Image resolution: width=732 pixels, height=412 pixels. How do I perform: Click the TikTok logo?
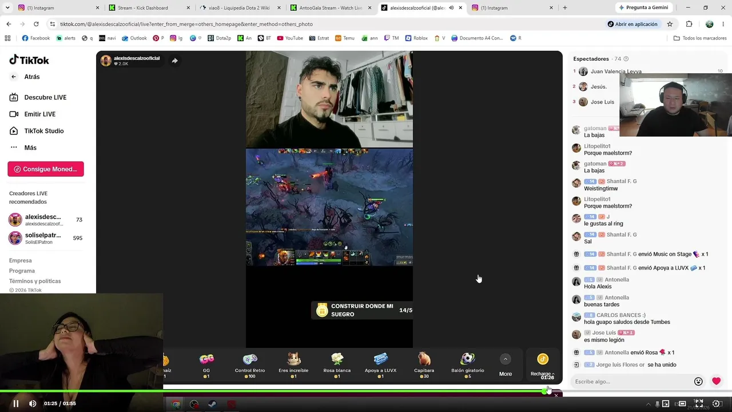29,60
